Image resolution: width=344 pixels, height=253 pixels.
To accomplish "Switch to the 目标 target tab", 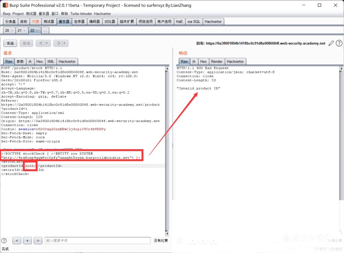I will [24, 22].
